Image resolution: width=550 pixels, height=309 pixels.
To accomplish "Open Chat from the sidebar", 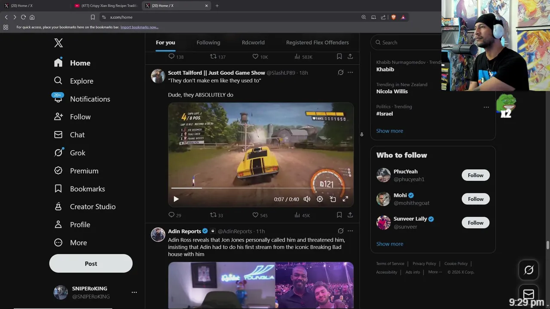I will (69, 135).
